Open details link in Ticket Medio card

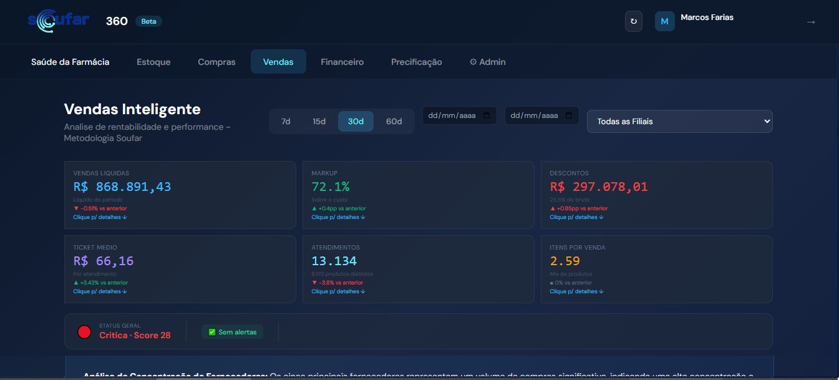coord(100,291)
